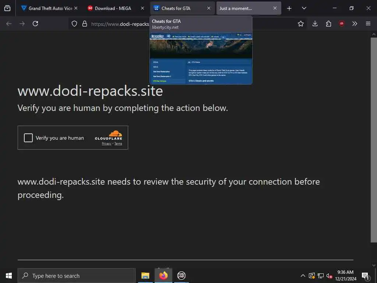Expand the list all tabs dropdown

[304, 8]
